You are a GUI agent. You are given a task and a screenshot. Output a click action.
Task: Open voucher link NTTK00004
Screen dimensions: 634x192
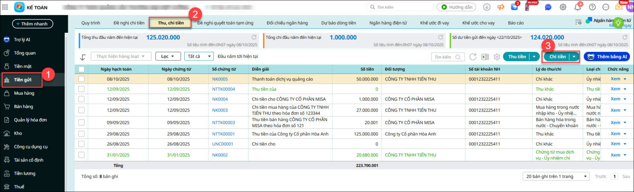(223, 89)
